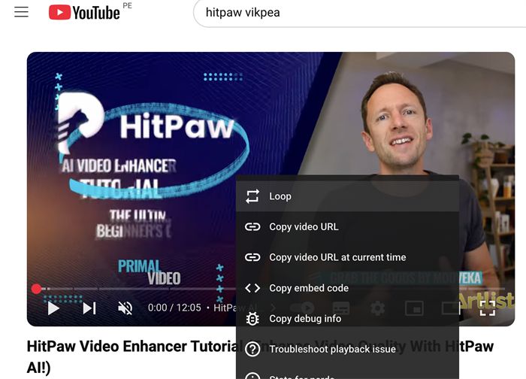The height and width of the screenshot is (379, 526).
Task: Click the HitPaw Video Enhancer Tutorial title
Action: (x=260, y=357)
